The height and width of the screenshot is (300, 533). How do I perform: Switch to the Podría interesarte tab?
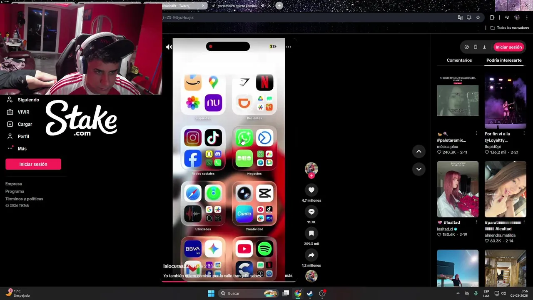pyautogui.click(x=504, y=60)
